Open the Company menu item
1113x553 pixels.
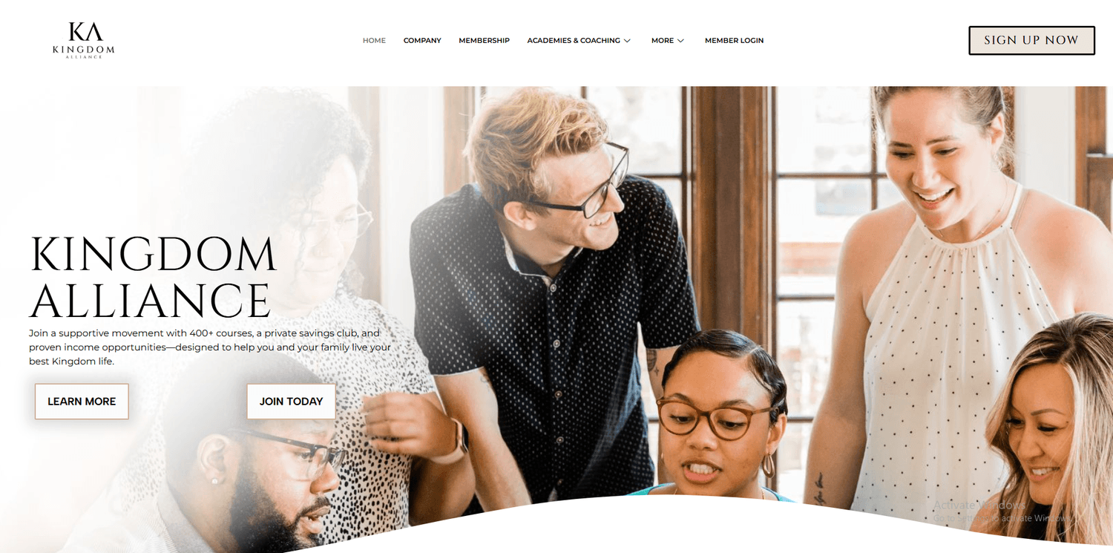(x=422, y=41)
